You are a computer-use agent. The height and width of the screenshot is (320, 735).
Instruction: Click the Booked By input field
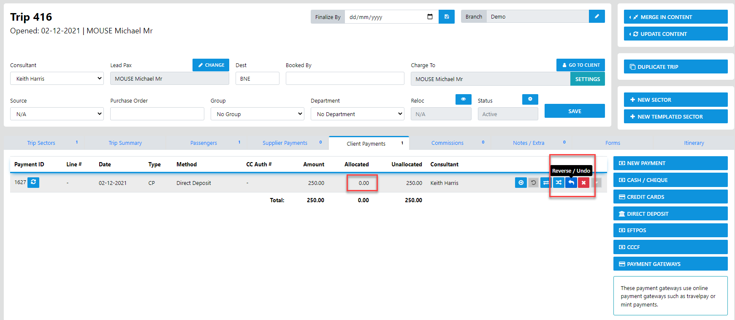[345, 79]
